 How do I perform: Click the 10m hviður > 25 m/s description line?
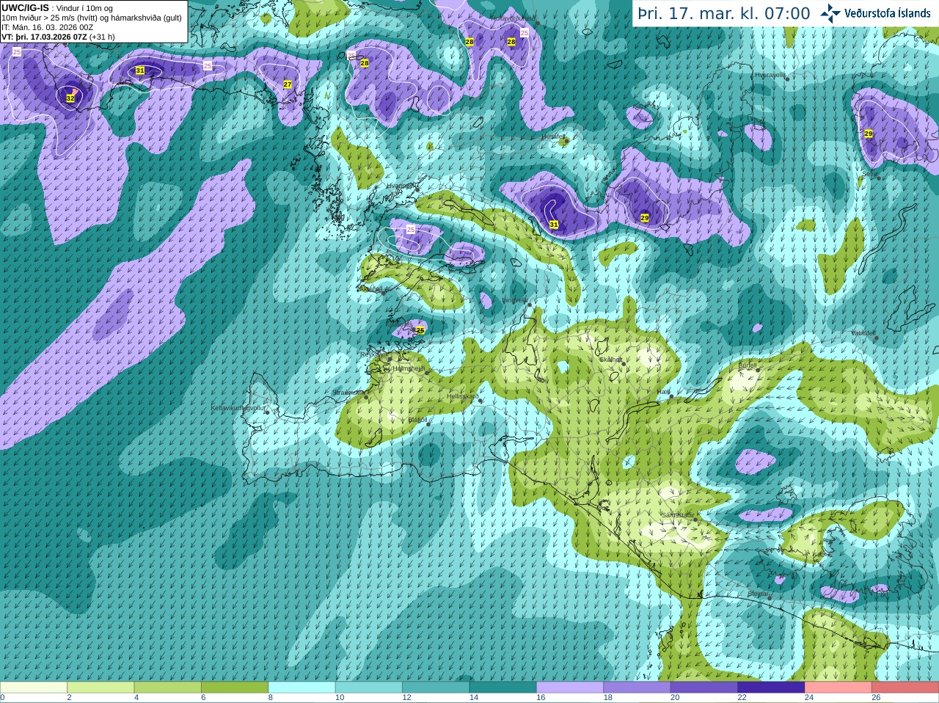click(92, 18)
